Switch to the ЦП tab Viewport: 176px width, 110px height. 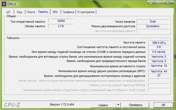click(x=8, y=12)
